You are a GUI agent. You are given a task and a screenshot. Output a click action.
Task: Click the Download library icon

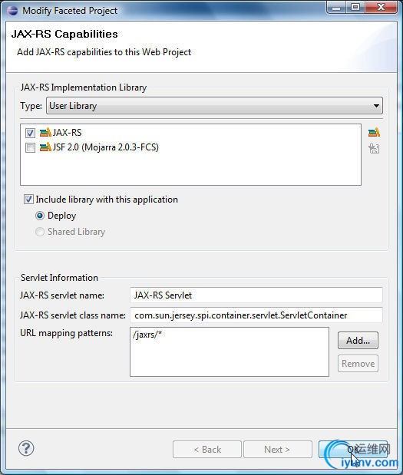coord(375,148)
